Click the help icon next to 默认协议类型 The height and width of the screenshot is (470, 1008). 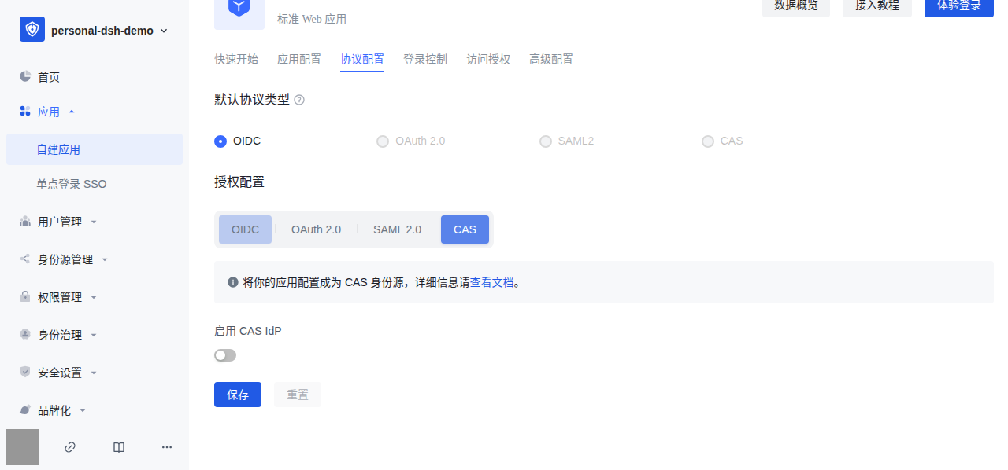(299, 100)
